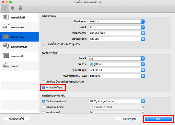Image resolution: width=175 pixels, height=125 pixels.
Task: Open the paper size dropdown showing สแกนอัตโนมัติ
Action: pyautogui.click(x=116, y=33)
